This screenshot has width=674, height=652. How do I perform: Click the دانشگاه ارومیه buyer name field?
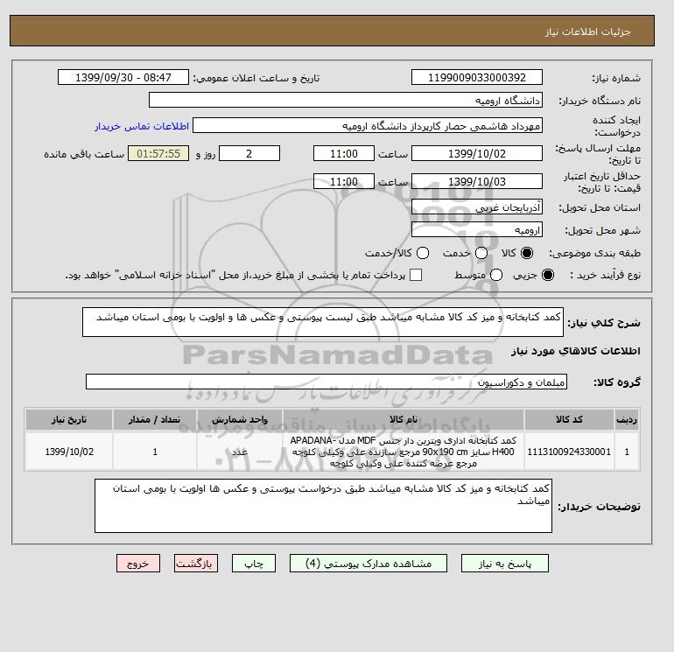(346, 100)
